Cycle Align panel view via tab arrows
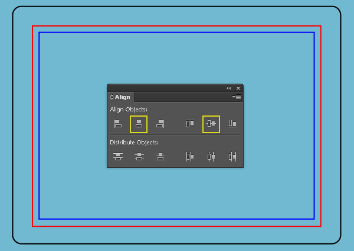The image size is (354, 251). click(x=112, y=97)
